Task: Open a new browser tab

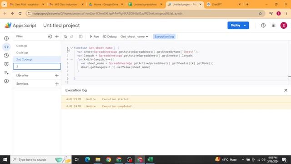Action: pyautogui.click(x=247, y=4)
